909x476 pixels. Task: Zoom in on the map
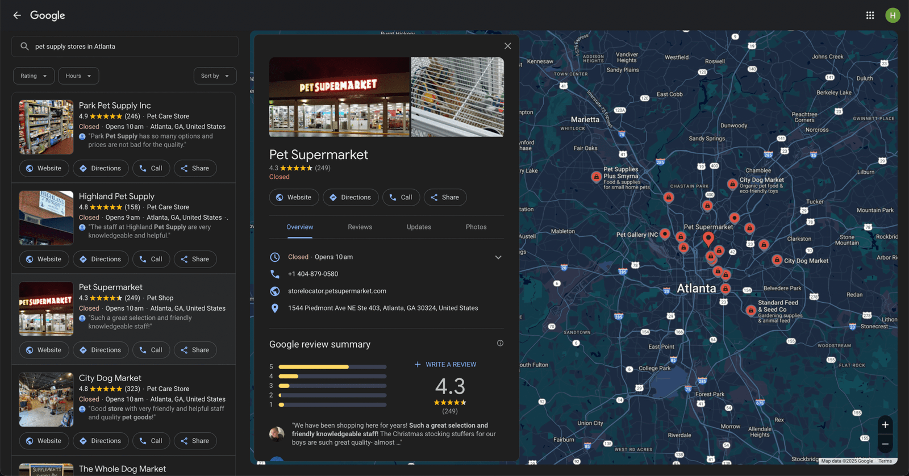click(x=885, y=425)
